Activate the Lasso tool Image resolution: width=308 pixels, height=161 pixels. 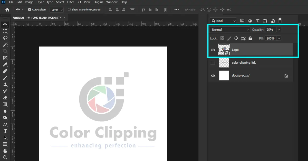pyautogui.click(x=5, y=38)
